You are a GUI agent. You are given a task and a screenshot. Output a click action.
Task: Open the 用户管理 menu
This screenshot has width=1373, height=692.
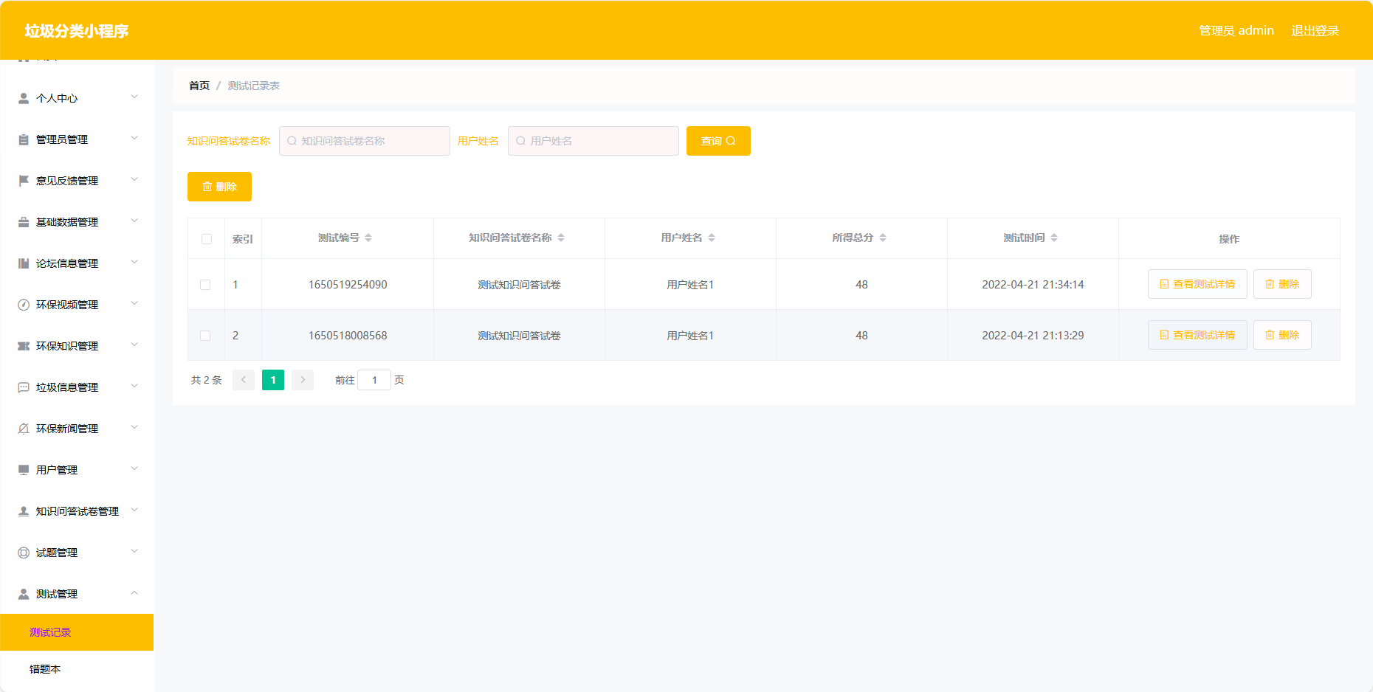tap(77, 470)
